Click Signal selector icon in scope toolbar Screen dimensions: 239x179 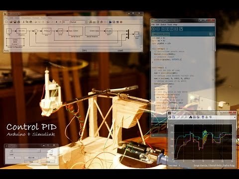(x=210, y=117)
